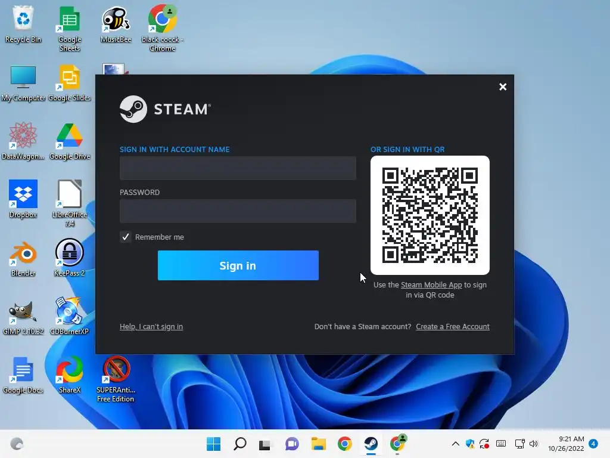Open taskbar Search
The image size is (610, 458).
239,444
